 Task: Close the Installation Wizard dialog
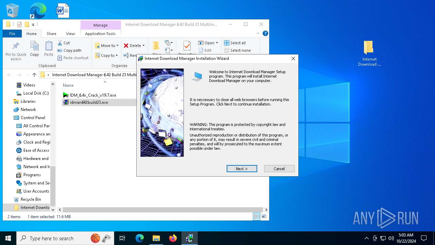(x=293, y=59)
